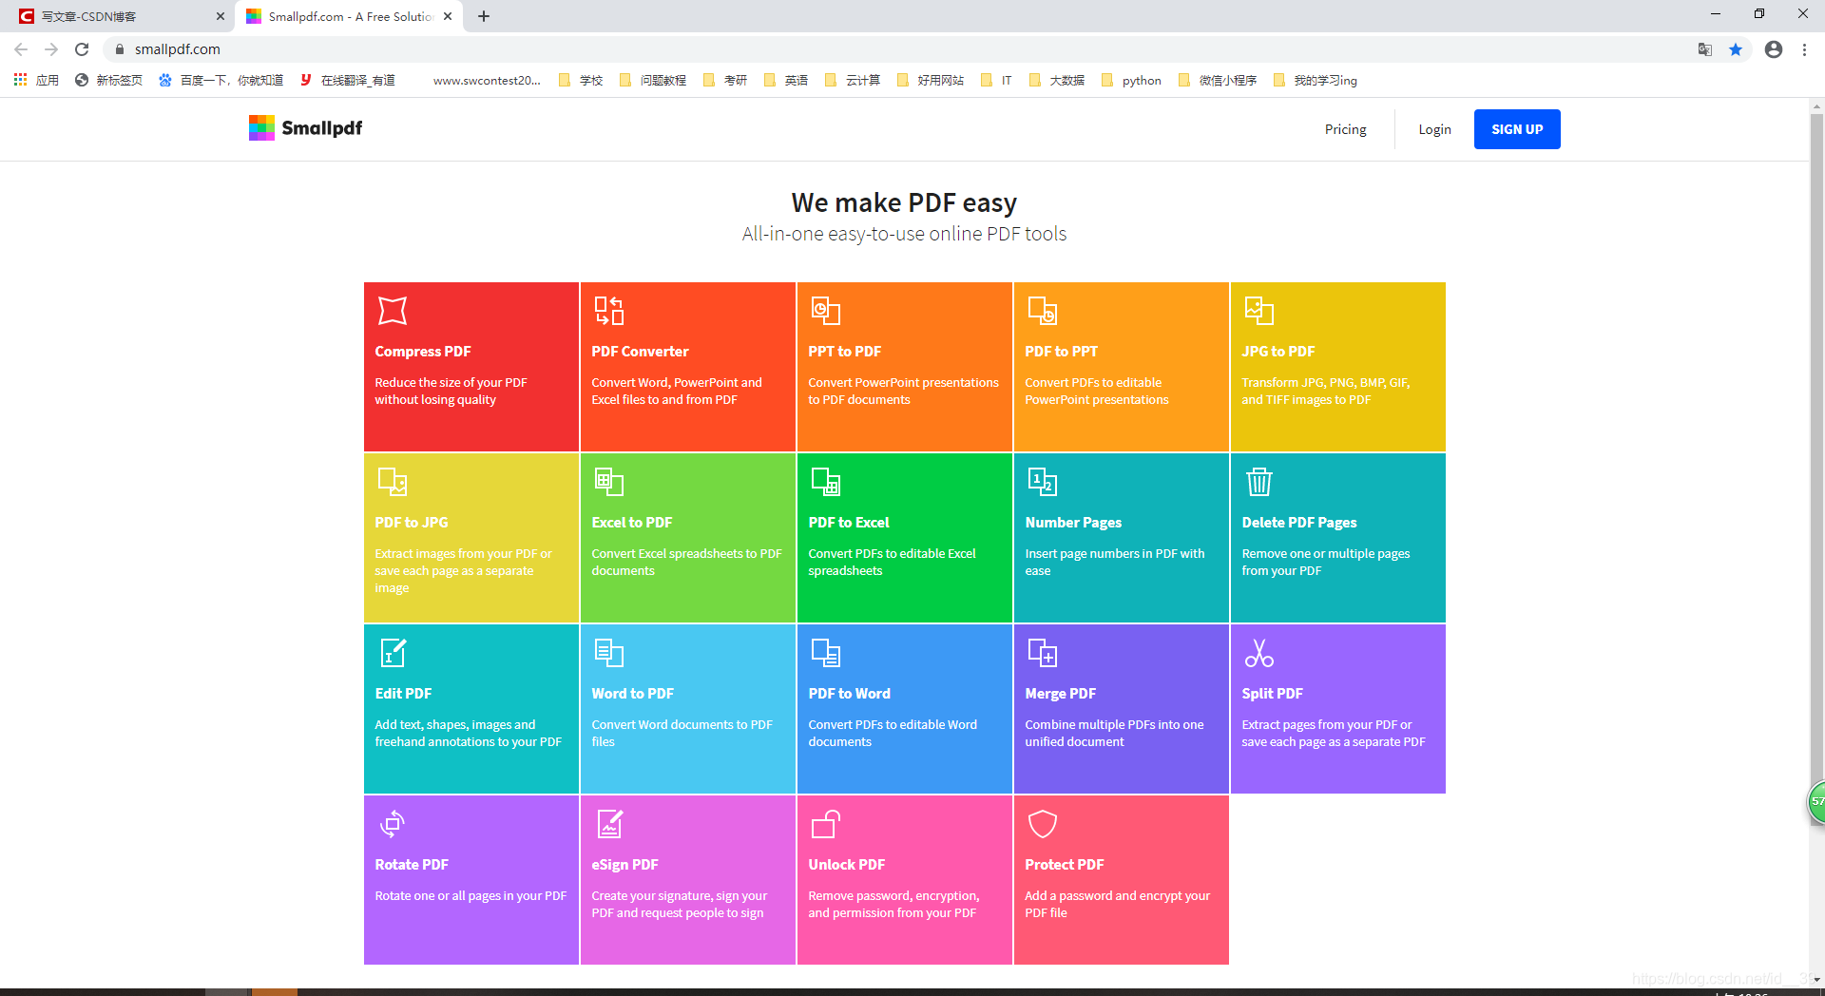Click the PDF to Word icon

826,653
